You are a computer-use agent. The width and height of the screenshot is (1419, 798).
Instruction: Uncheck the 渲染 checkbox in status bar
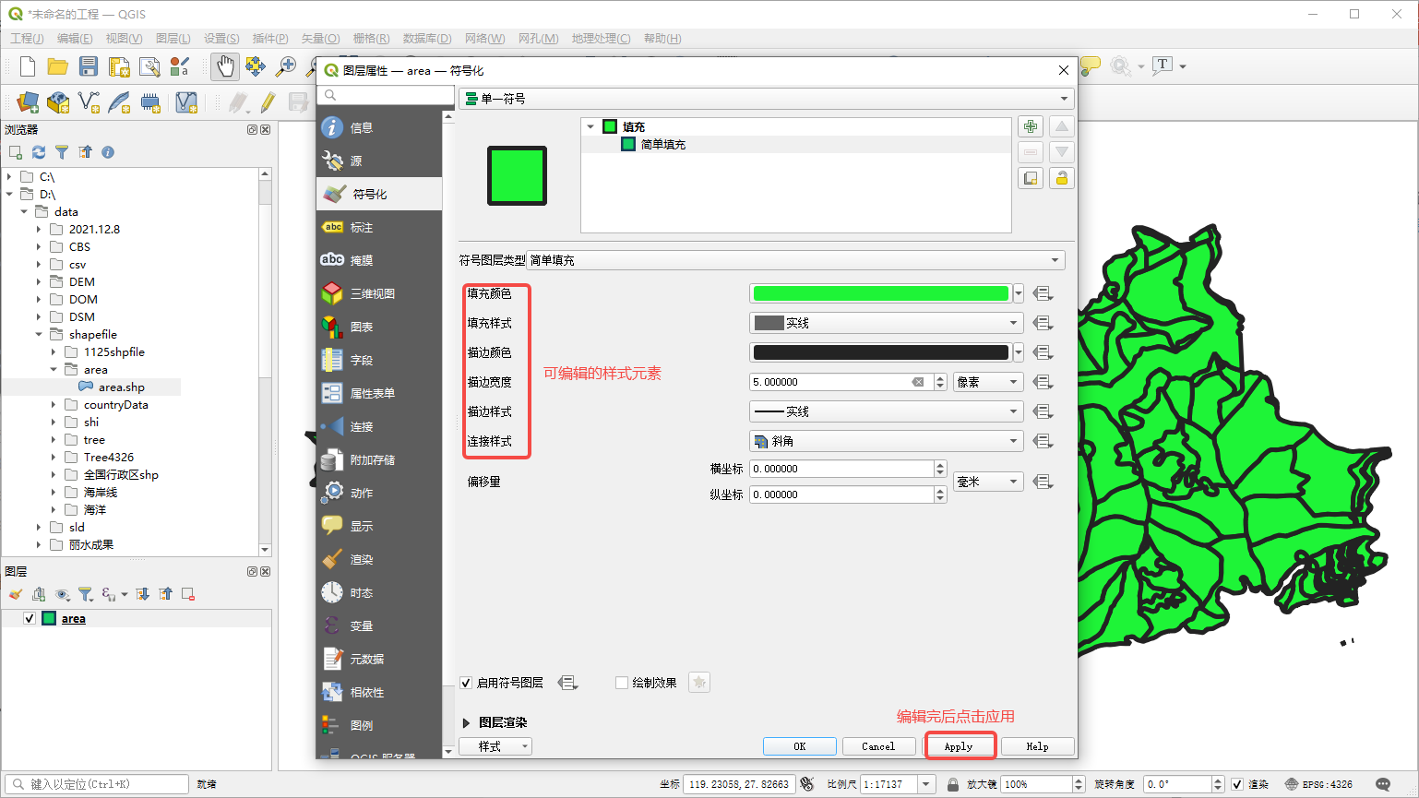pyautogui.click(x=1239, y=783)
